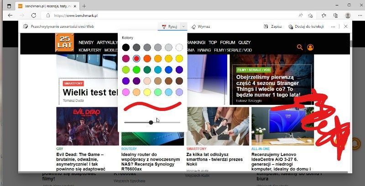Open the browser settings and more menu
Image resolution: width=365 pixels, height=186 pixels.
click(360, 15)
